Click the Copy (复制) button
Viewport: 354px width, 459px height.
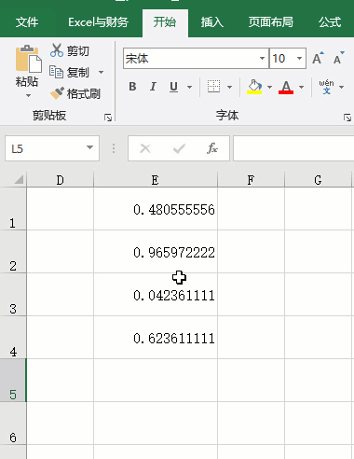coord(70,72)
